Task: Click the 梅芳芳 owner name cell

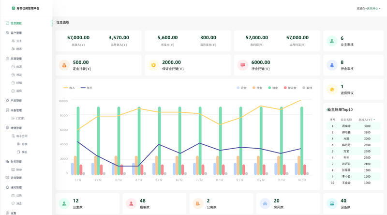Action: pyautogui.click(x=346, y=145)
